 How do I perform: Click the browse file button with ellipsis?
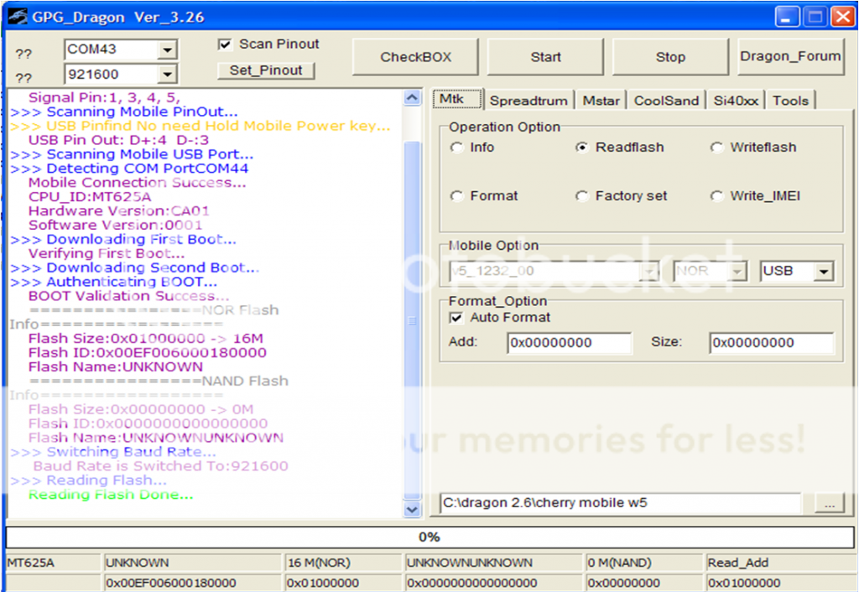[x=829, y=504]
